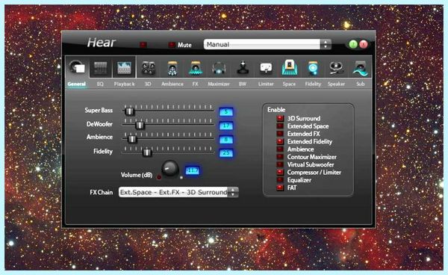Enable the 3D Surround effect
Viewport: 448px width, 275px height.
point(280,118)
